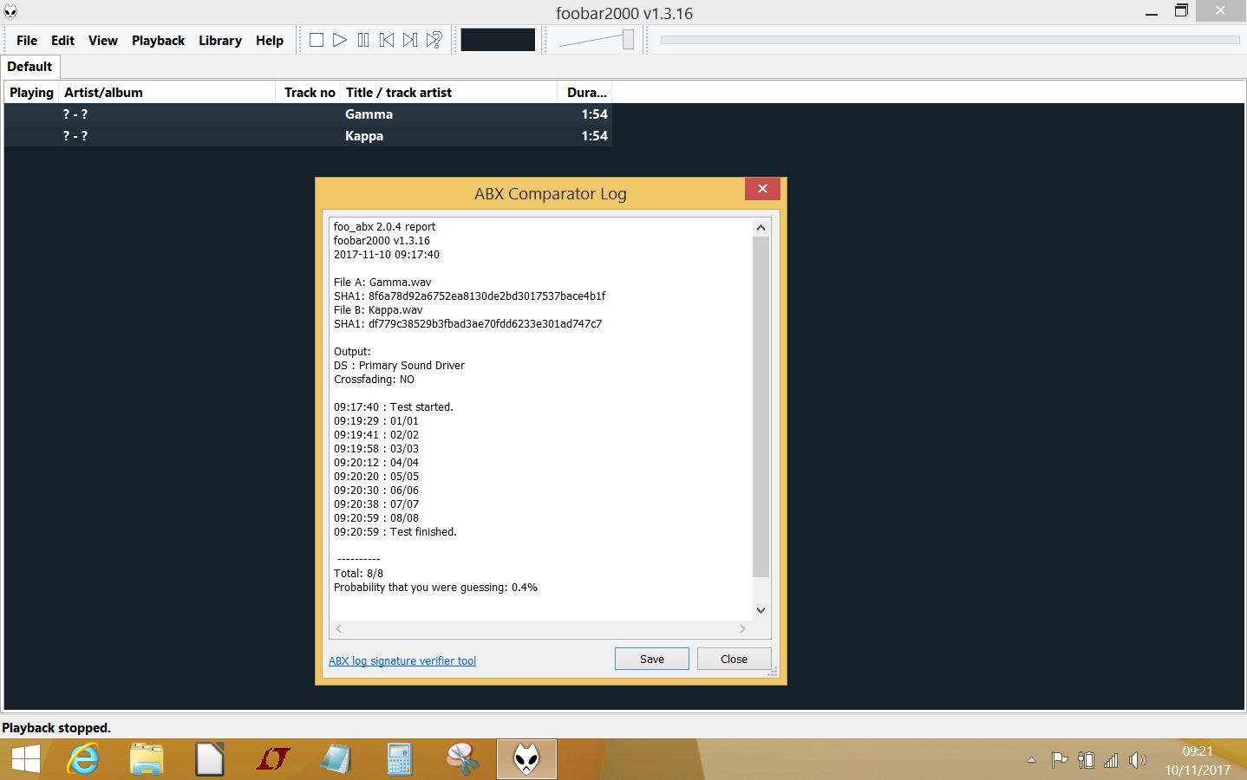Open Snipping Tool from the taskbar
This screenshot has height=780, width=1247.
[462, 760]
